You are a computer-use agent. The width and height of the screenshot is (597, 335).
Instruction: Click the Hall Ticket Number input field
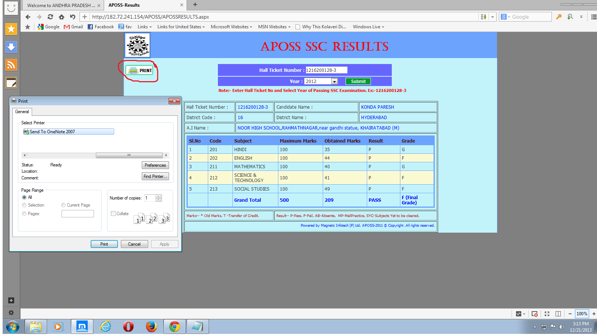(326, 70)
